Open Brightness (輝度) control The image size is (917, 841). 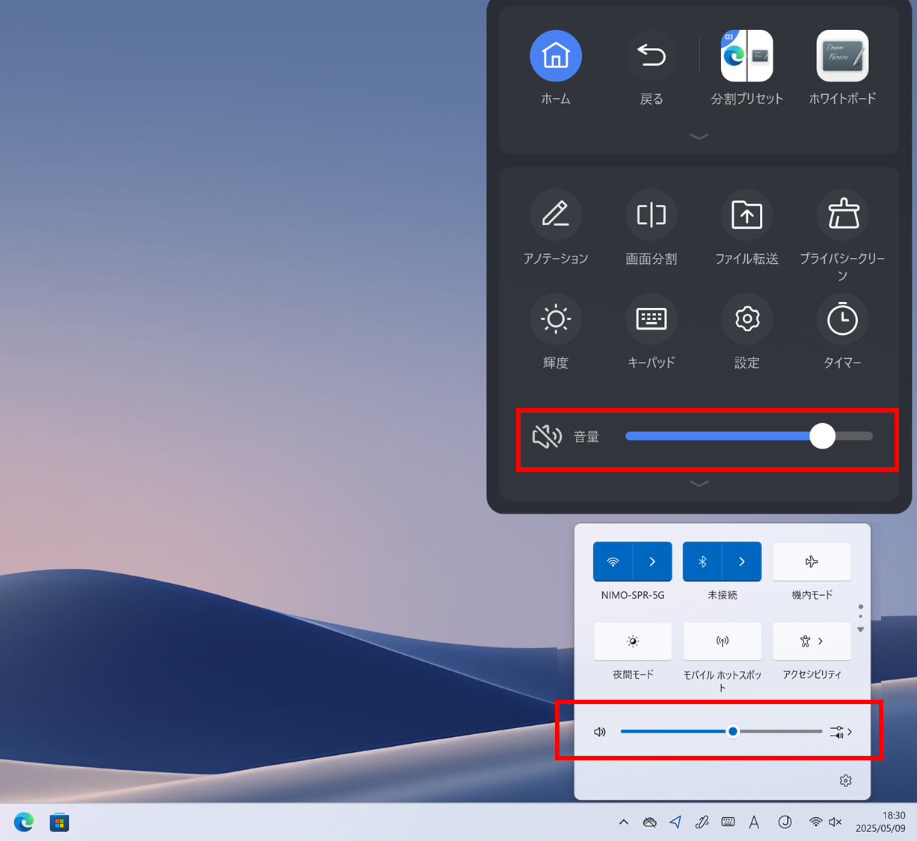click(x=556, y=320)
